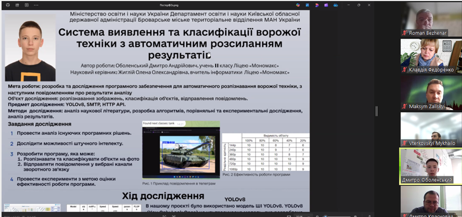Select Roman Bezhenar's video tile
This screenshot has height=217, width=462.
[431, 19]
